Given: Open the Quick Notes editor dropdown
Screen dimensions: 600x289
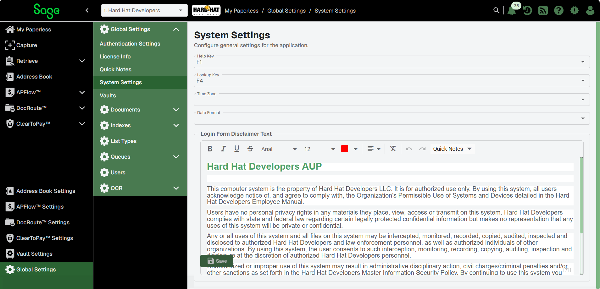Looking at the screenshot, I should pos(452,149).
